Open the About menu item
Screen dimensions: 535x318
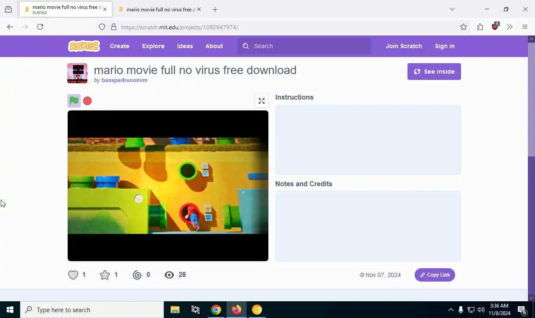pos(214,46)
